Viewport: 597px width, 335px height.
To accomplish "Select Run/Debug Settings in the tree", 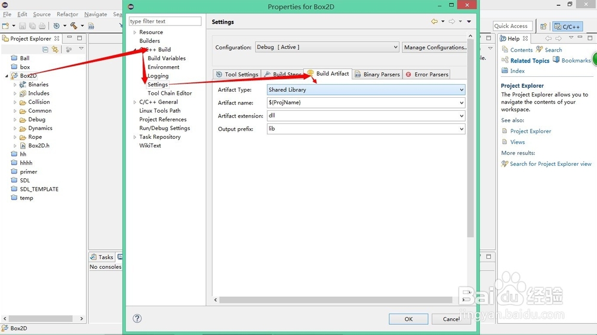I will [165, 128].
